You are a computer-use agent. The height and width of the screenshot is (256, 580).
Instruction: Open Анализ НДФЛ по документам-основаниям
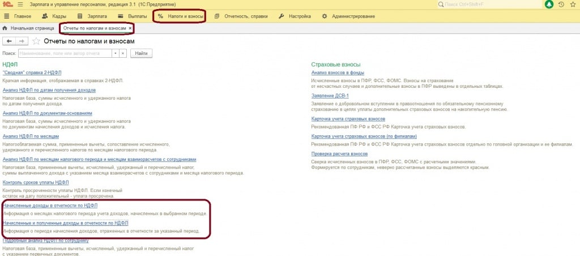tap(48, 113)
